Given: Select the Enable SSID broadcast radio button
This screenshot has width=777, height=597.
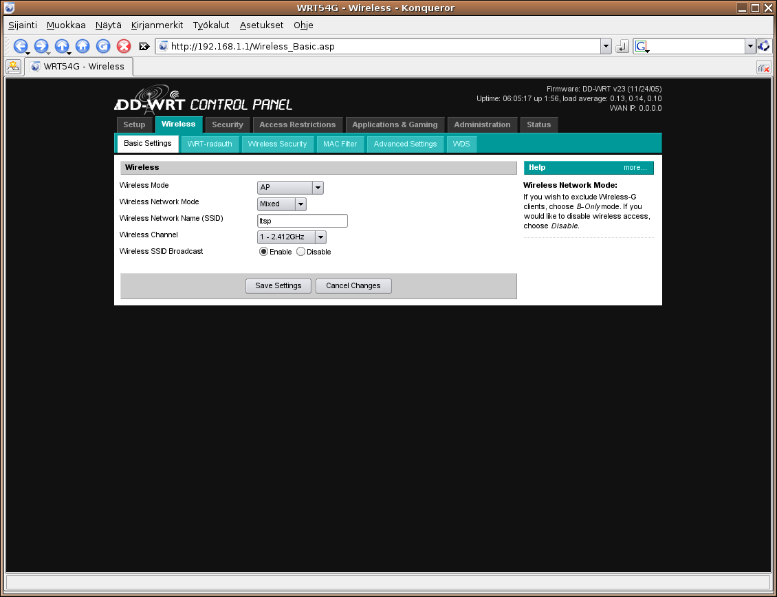Looking at the screenshot, I should point(263,252).
